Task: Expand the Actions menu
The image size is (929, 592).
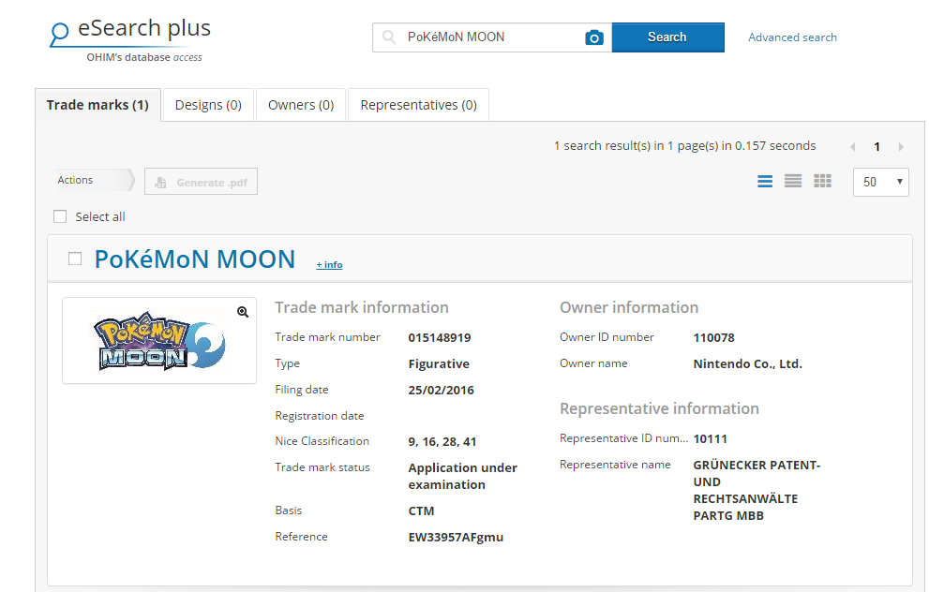Action: pyautogui.click(x=90, y=180)
